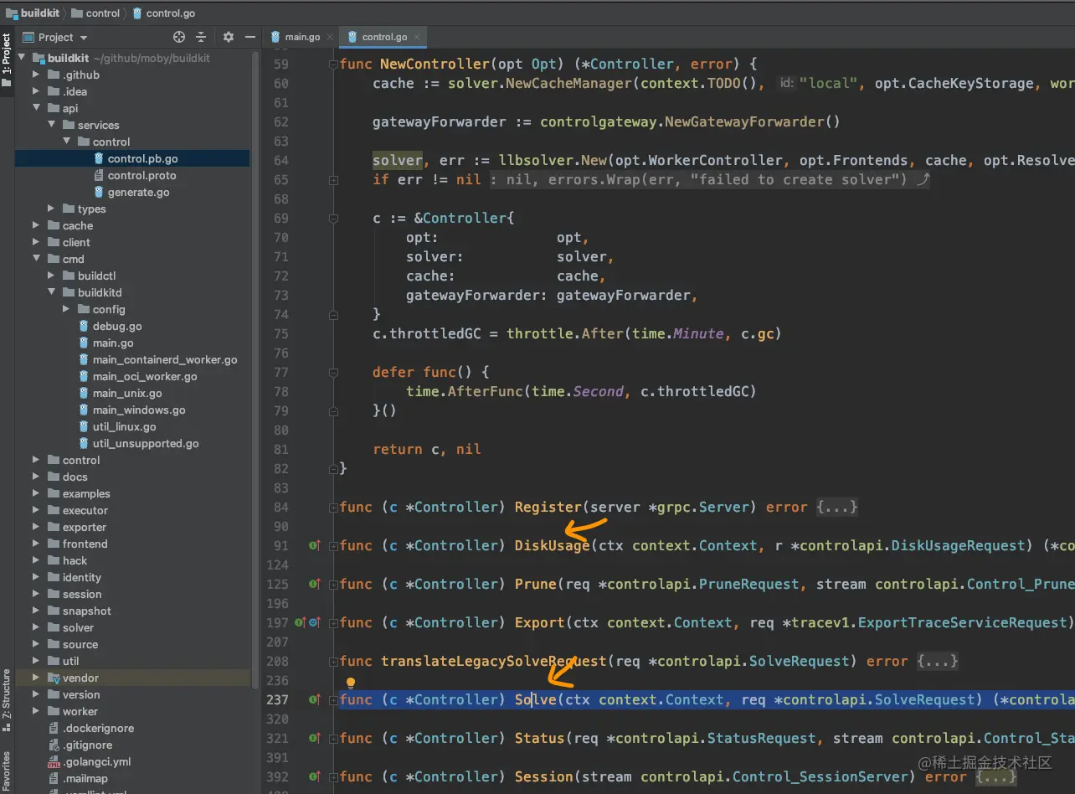
Task: Collapse the cmd folder in project tree
Action: coord(35,259)
